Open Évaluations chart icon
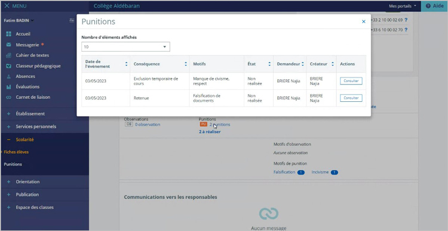Image resolution: width=448 pixels, height=231 pixels. [x=8, y=87]
